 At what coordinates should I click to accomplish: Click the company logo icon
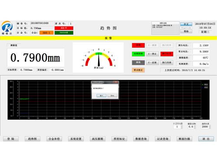point(7,26)
